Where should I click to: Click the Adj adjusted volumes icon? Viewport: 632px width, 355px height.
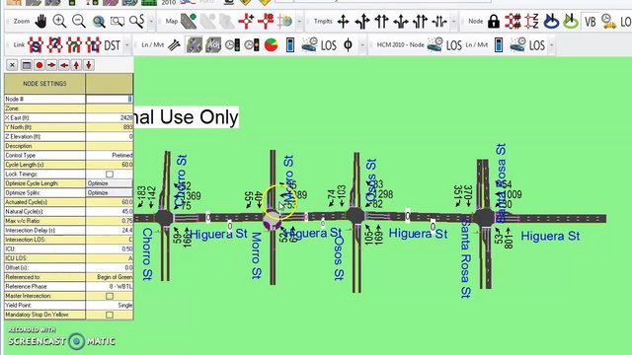213,44
